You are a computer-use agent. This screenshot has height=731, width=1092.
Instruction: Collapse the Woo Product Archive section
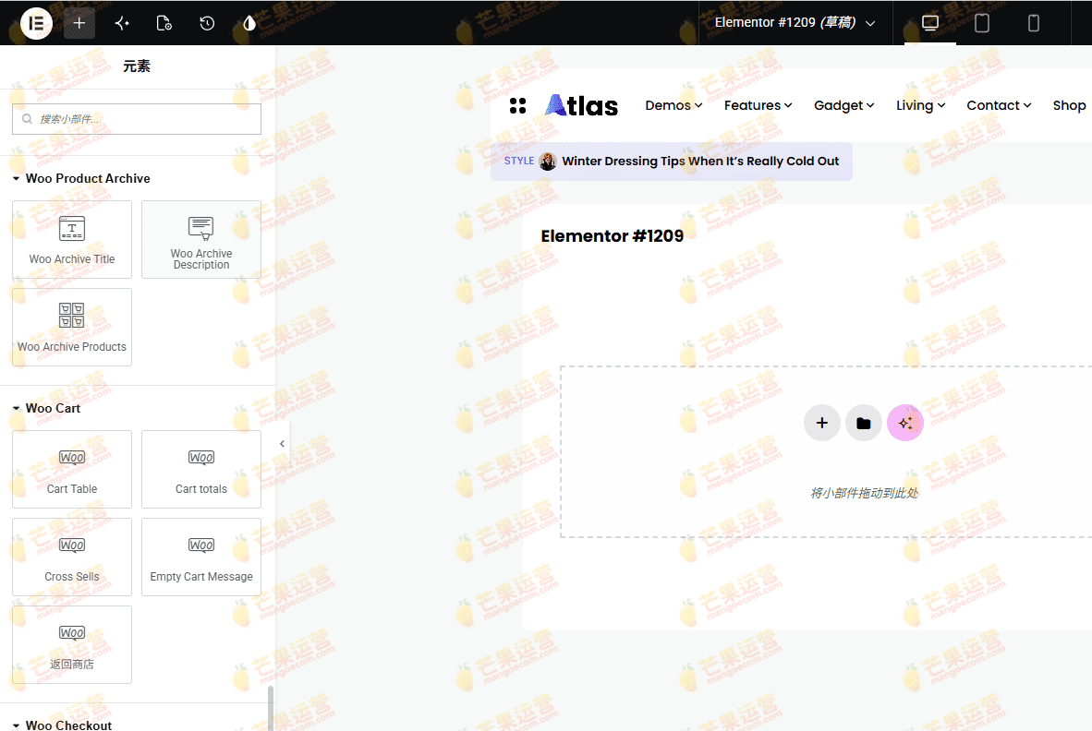81,179
